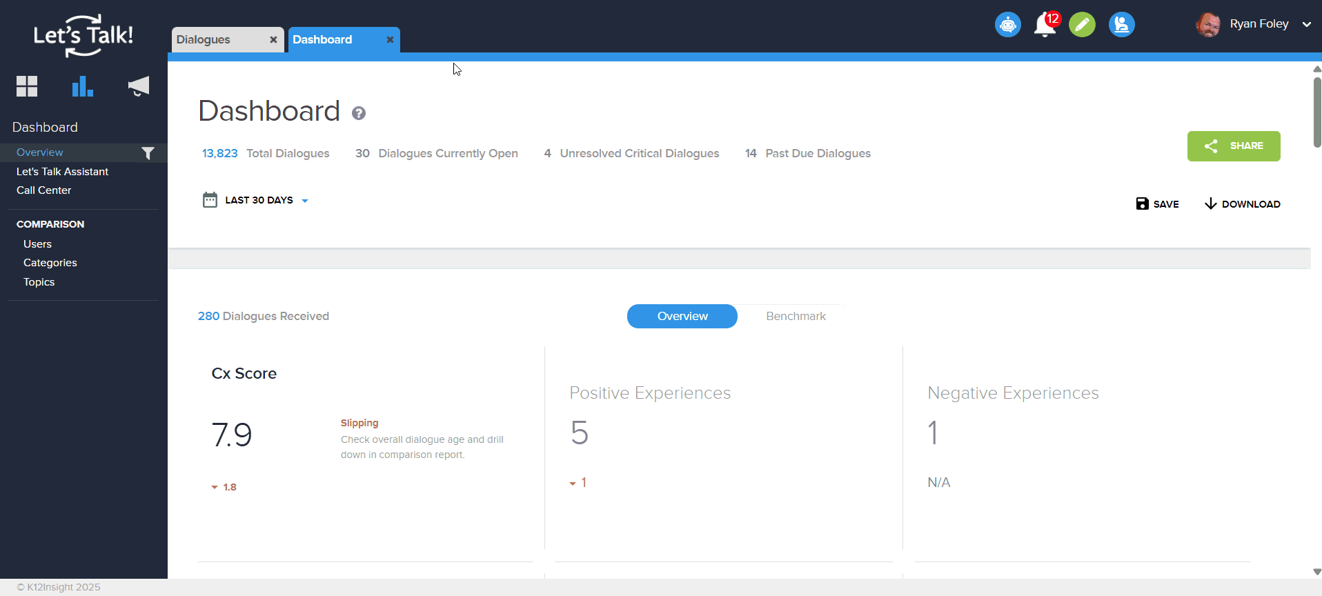Click the grid apps icon in sidebar
1322x596 pixels.
click(27, 86)
